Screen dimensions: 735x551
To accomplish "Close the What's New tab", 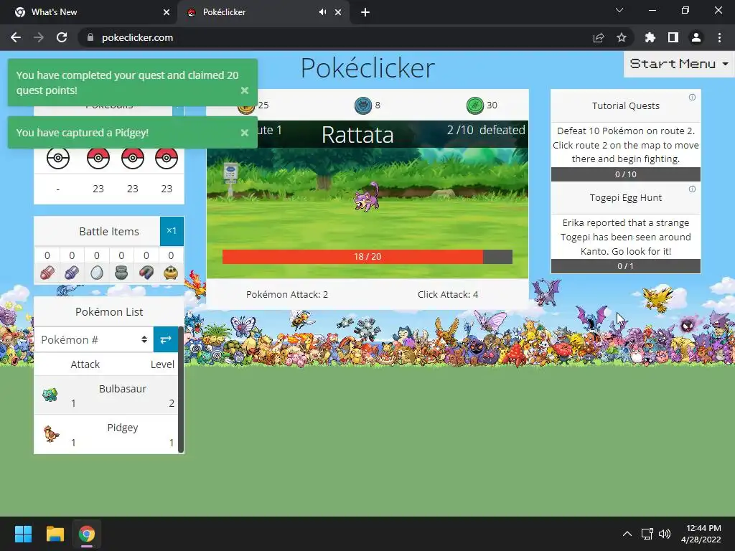I will tap(167, 12).
